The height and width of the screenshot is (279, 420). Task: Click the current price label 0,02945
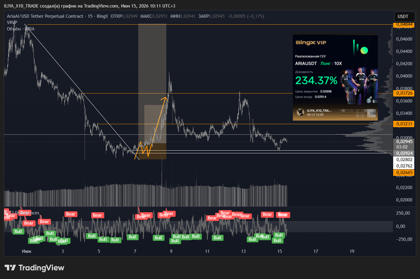404,142
